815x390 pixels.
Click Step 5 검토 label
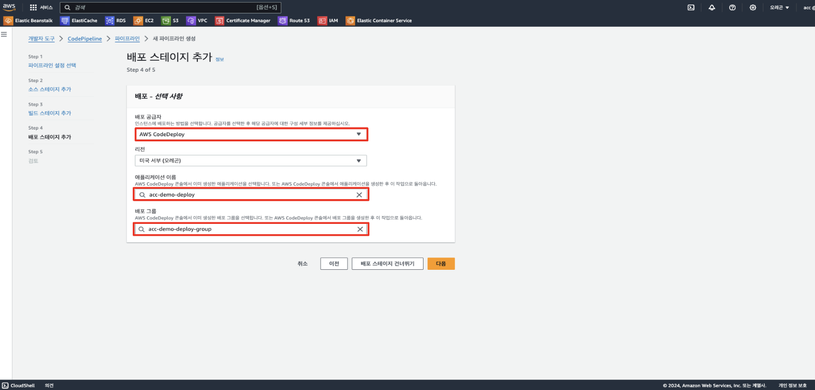pos(33,161)
